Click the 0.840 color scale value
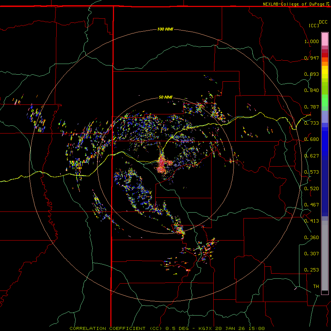The image size is (331, 331). tap(312, 90)
